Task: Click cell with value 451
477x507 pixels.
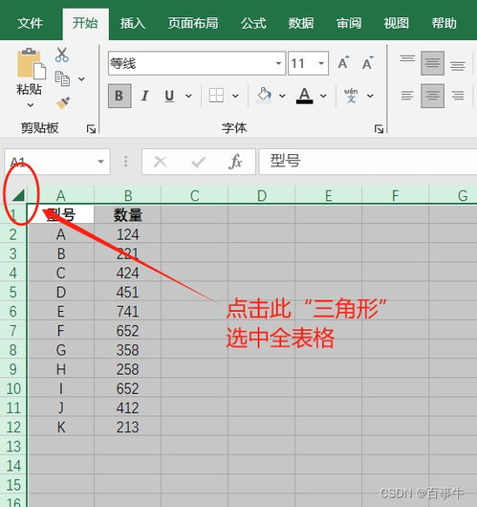Action: 128,292
